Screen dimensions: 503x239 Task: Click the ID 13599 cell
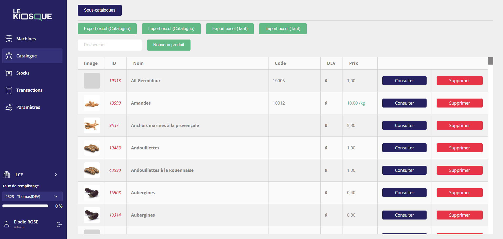point(115,103)
